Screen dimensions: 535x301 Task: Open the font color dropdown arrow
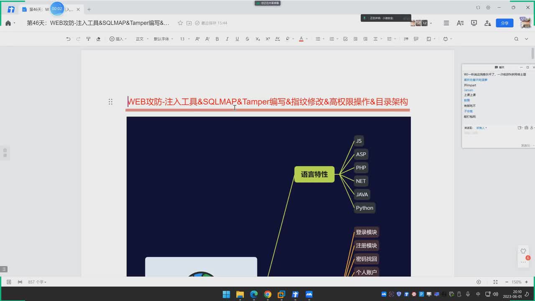coord(307,39)
